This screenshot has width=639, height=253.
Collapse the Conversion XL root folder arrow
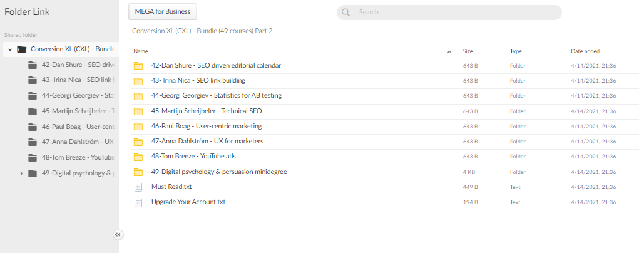tap(10, 49)
